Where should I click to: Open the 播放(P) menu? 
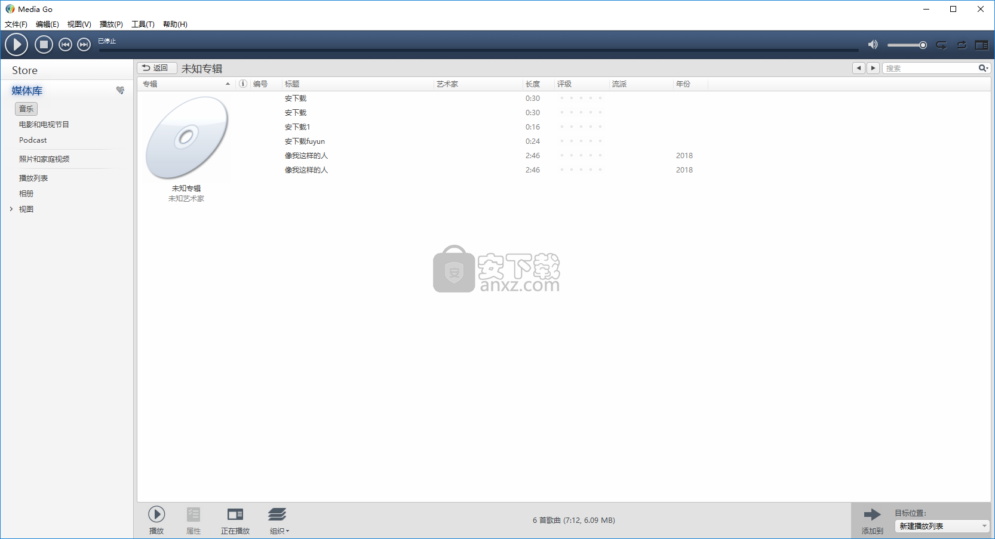(x=111, y=24)
